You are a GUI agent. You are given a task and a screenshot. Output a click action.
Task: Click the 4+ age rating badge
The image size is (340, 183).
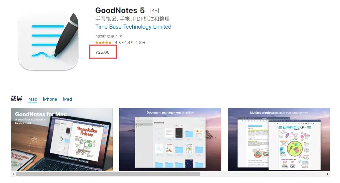(155, 10)
